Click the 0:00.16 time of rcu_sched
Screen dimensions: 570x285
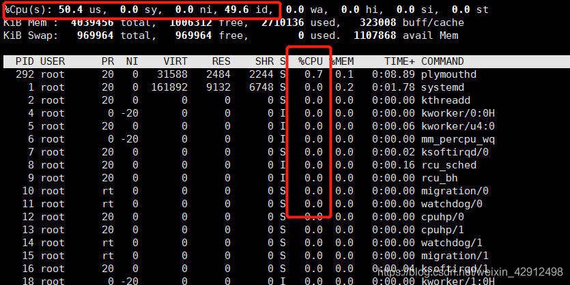[393, 165]
